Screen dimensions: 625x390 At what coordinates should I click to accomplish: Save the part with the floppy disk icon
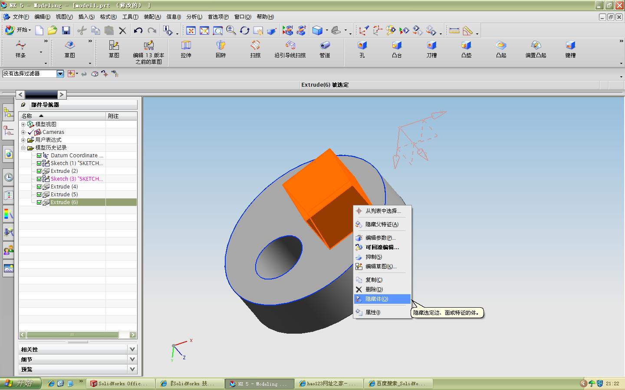[66, 30]
